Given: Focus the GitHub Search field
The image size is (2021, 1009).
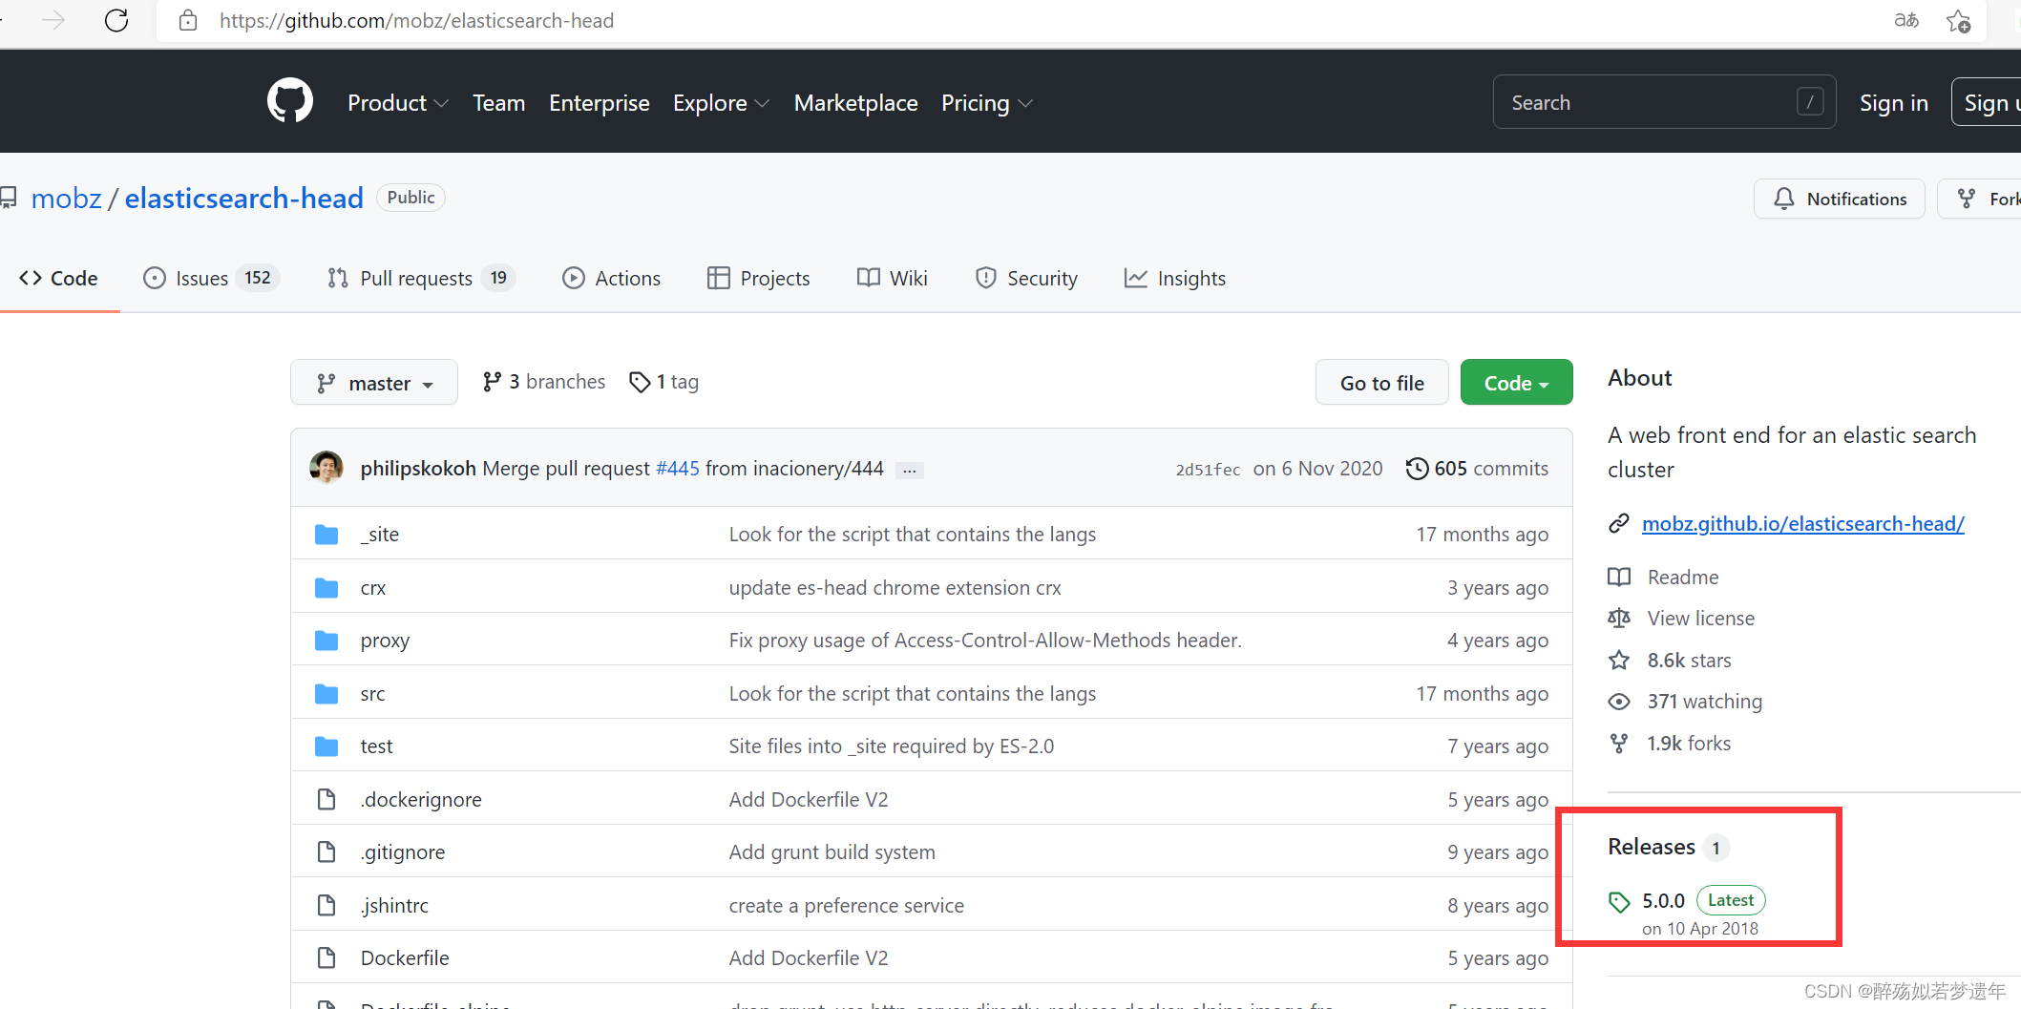Looking at the screenshot, I should pyautogui.click(x=1664, y=102).
